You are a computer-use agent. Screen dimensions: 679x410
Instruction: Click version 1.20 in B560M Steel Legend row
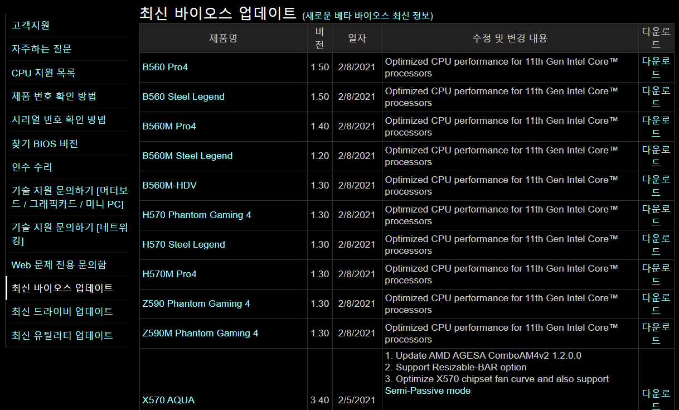(x=320, y=156)
